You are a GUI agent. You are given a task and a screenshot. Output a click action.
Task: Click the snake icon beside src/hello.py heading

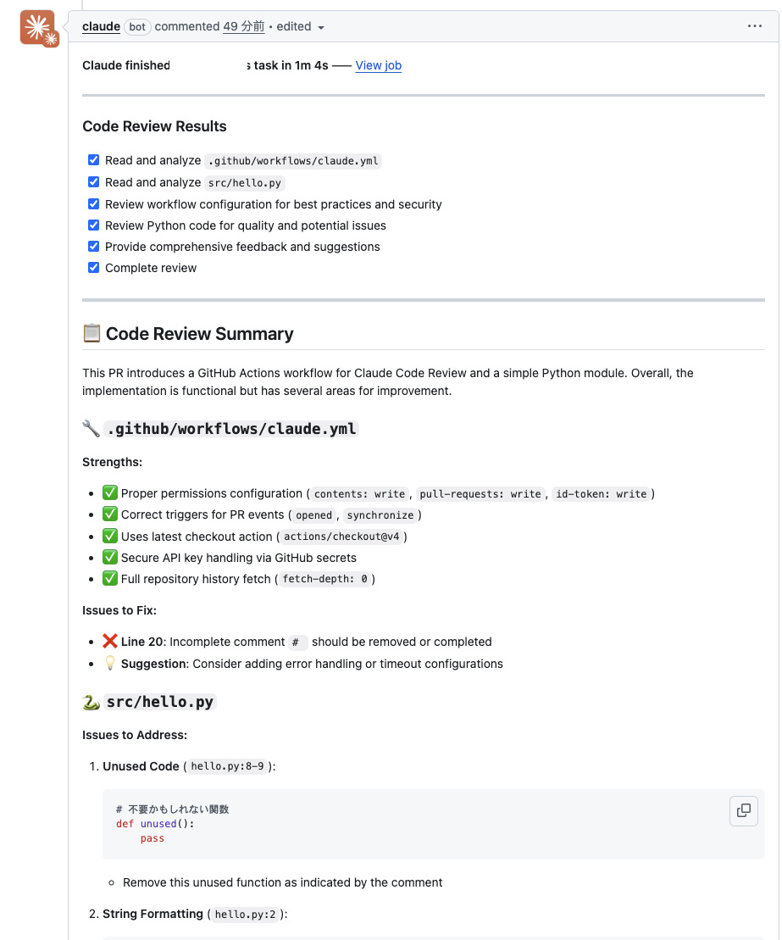click(x=90, y=701)
